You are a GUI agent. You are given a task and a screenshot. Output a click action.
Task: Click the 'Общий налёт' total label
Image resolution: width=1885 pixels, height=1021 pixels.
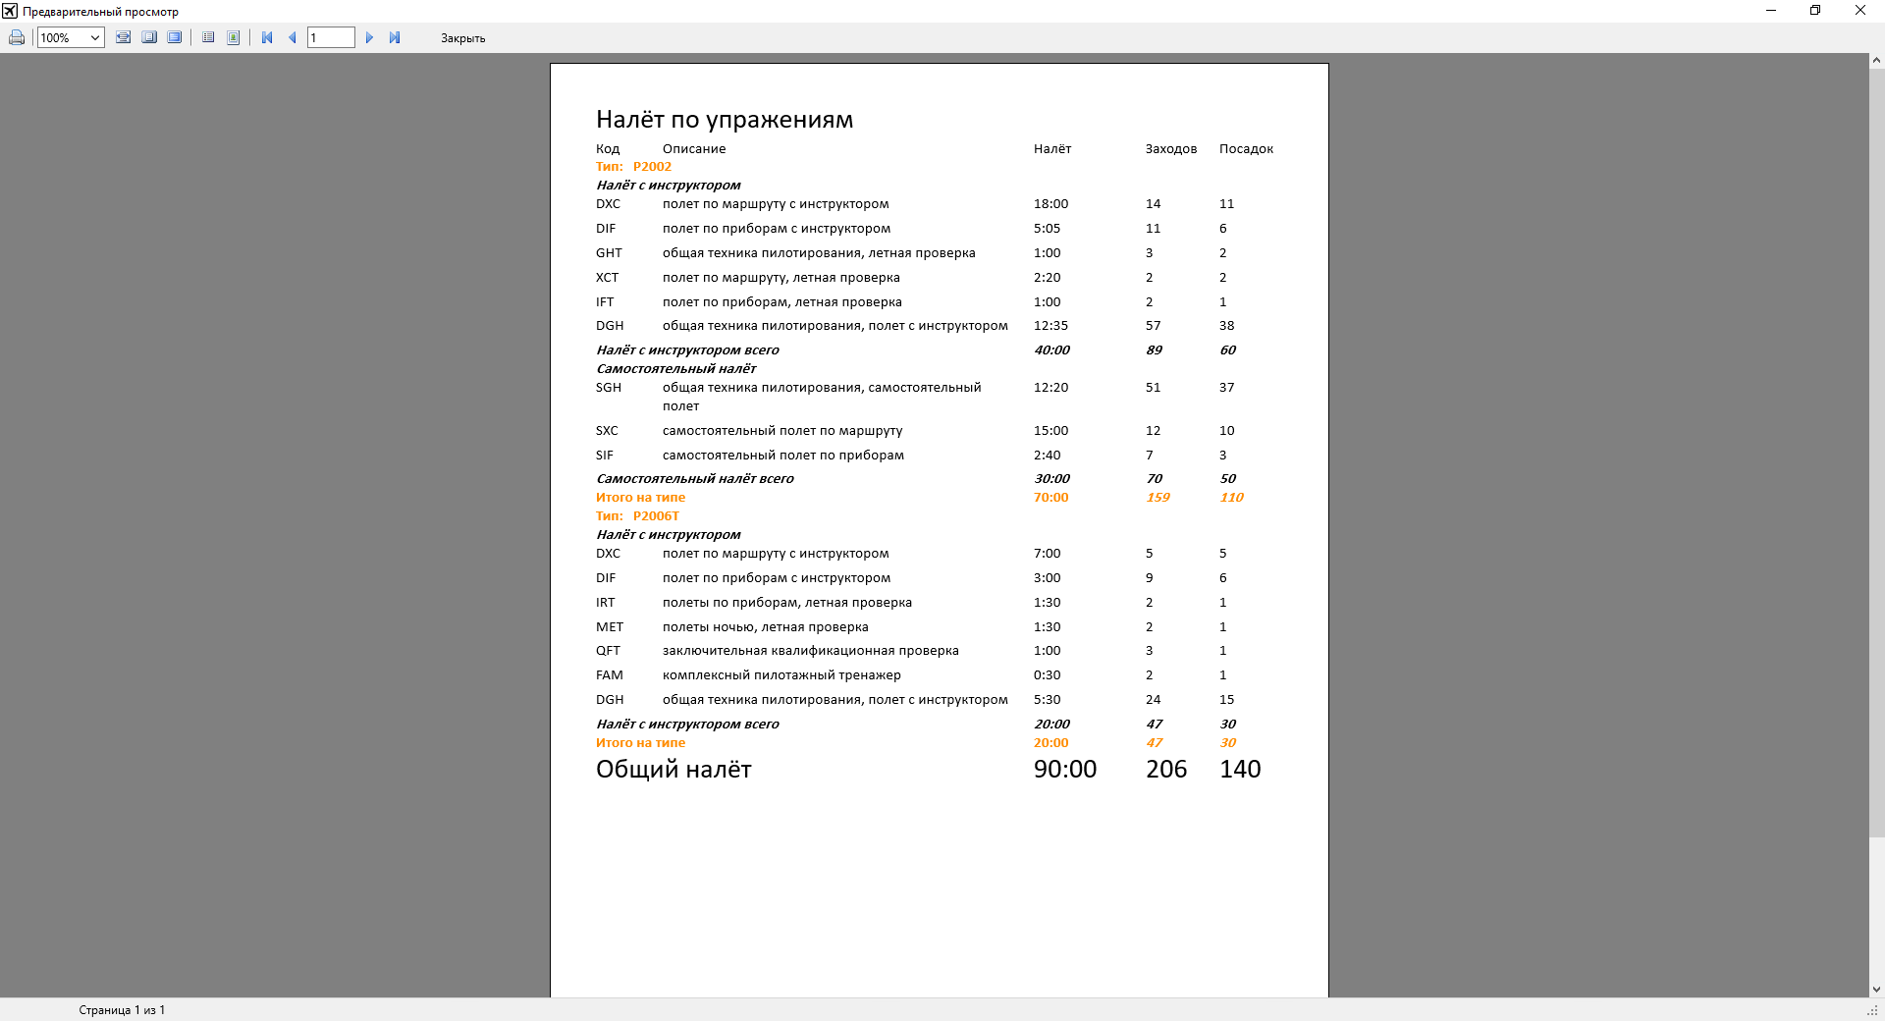[x=673, y=770]
